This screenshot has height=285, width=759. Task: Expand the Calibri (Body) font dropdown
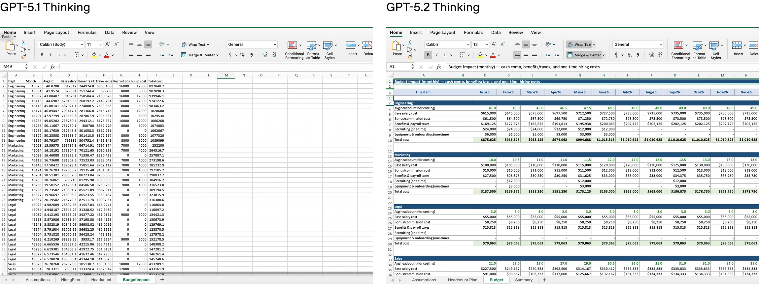click(82, 44)
